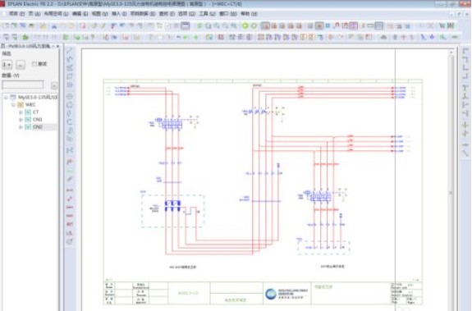Insert bottom-right angle connection symbol

point(465,75)
